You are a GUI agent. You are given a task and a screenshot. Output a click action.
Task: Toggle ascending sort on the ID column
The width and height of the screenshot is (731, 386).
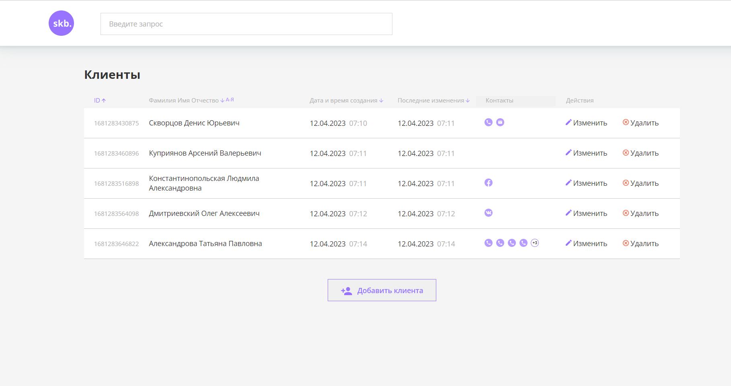[x=100, y=100]
